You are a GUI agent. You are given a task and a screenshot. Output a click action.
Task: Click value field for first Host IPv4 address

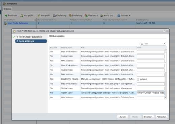tap(150, 52)
